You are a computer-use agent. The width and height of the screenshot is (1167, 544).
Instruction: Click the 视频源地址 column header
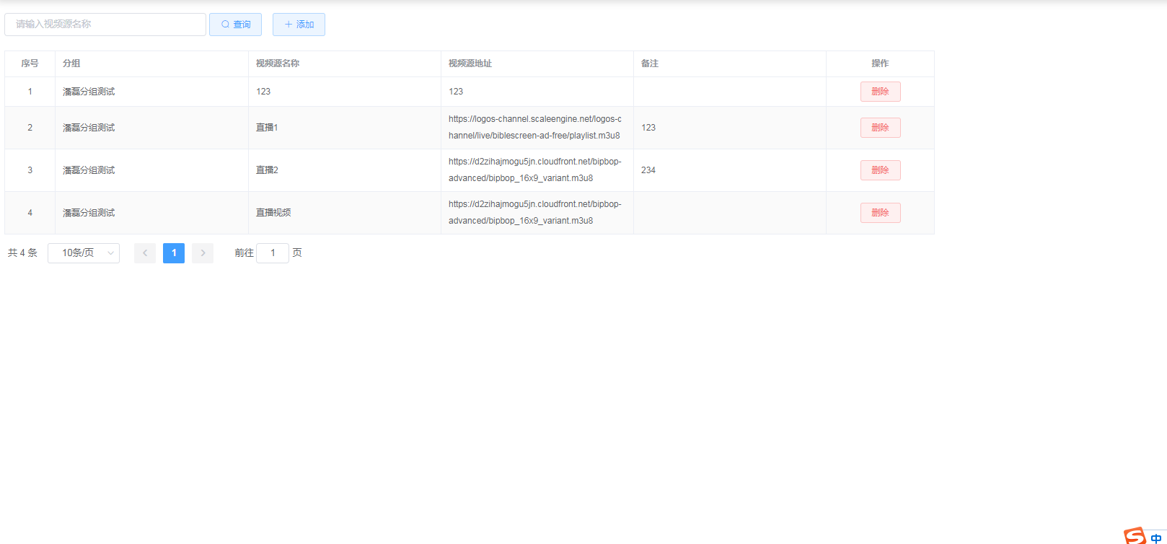[x=470, y=63]
